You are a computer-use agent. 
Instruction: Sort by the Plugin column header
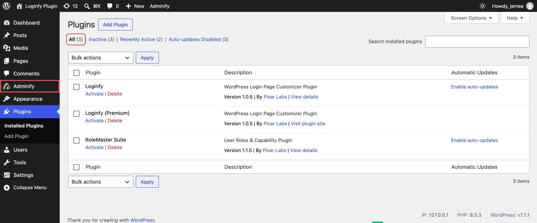tap(93, 73)
